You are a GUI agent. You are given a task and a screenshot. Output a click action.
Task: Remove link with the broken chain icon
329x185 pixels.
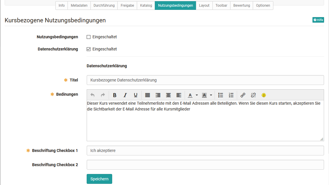click(253, 95)
